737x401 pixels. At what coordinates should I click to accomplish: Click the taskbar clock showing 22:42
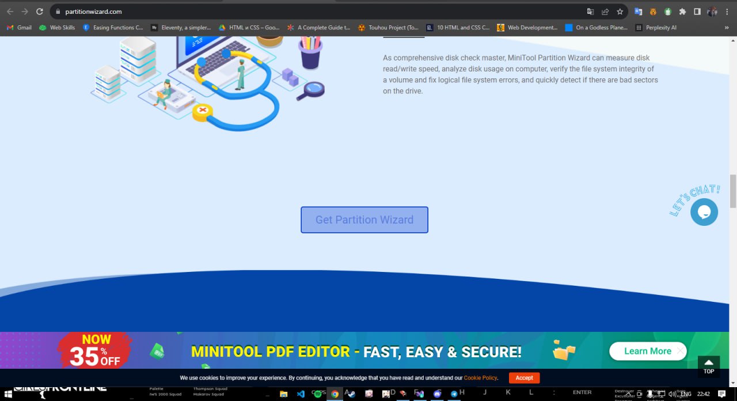pos(704,394)
